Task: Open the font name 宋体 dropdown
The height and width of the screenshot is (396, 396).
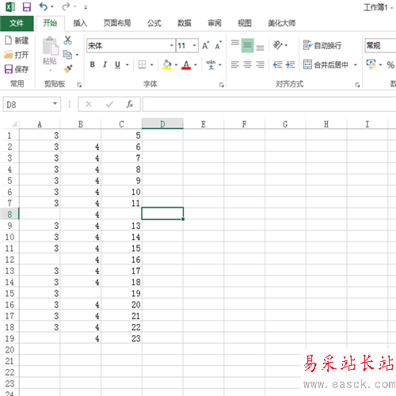Action: pos(172,46)
